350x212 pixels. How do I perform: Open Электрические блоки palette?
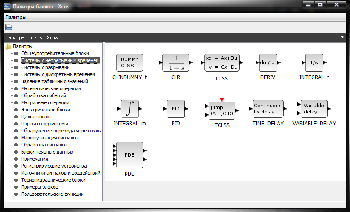pyautogui.click(x=46, y=110)
